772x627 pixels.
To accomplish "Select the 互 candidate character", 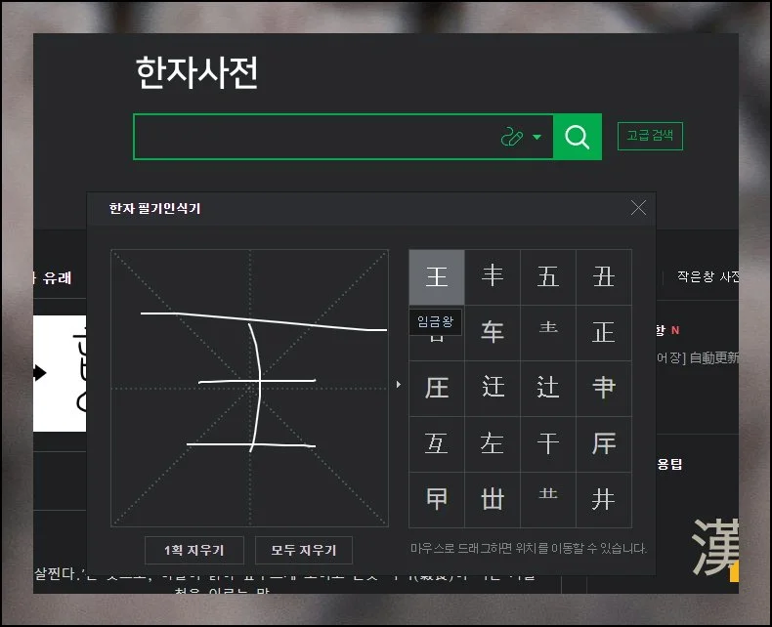I will (437, 444).
